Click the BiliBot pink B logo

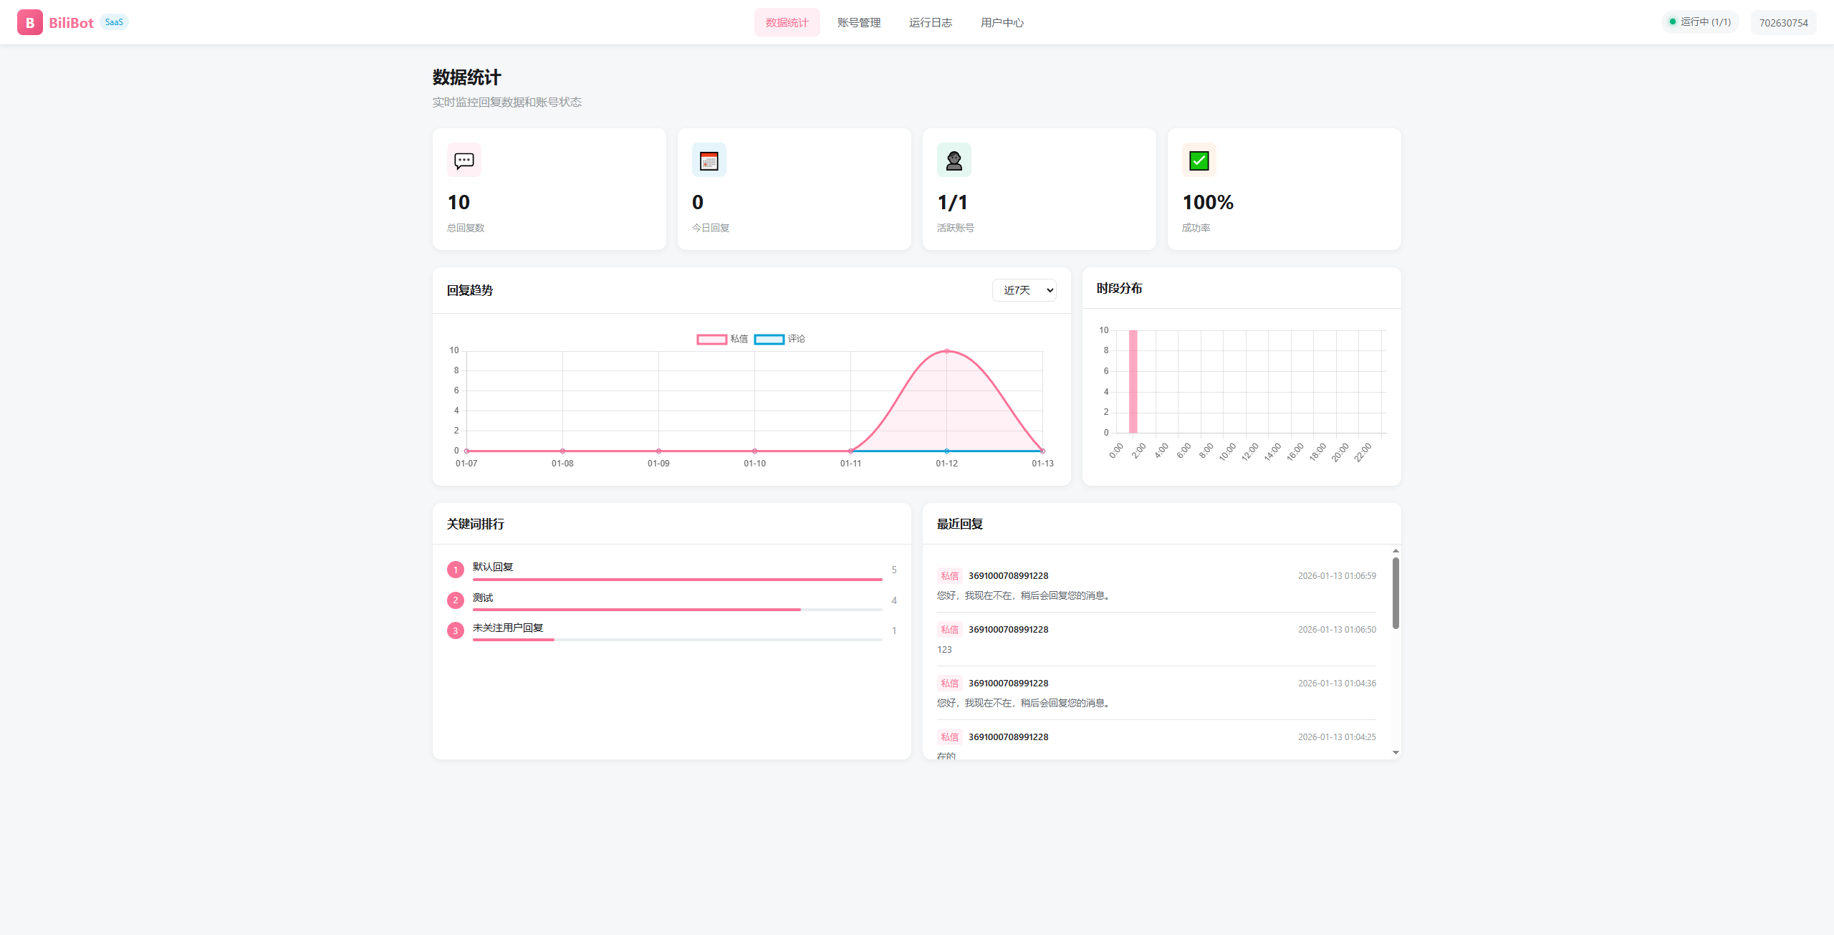(29, 22)
